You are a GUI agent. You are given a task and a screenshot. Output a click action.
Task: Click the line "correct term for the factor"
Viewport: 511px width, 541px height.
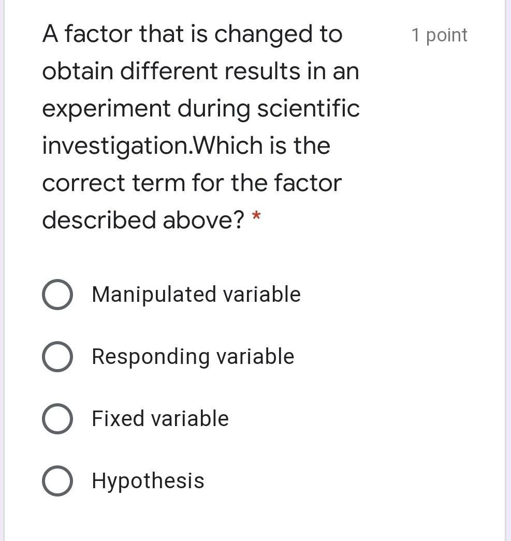coord(192,183)
